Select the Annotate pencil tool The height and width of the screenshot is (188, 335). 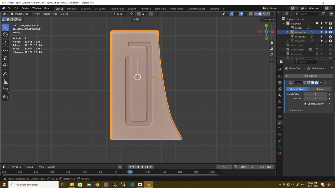point(5,74)
